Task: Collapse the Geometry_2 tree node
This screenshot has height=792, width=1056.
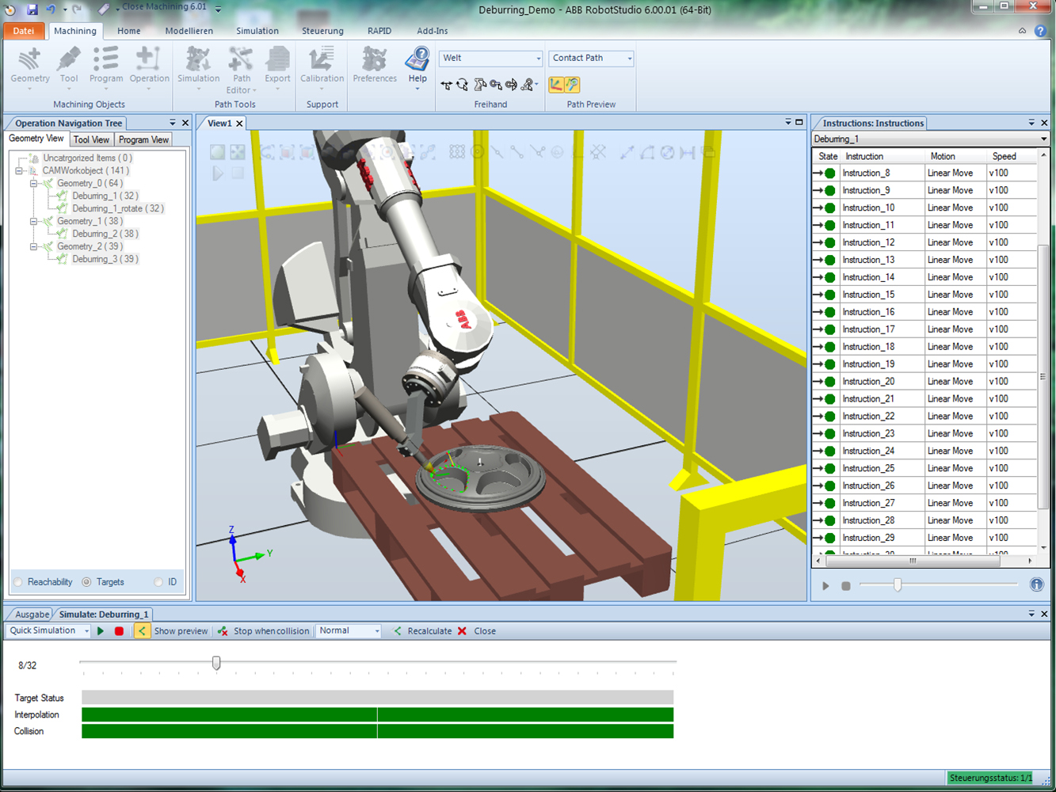Action: [x=34, y=247]
